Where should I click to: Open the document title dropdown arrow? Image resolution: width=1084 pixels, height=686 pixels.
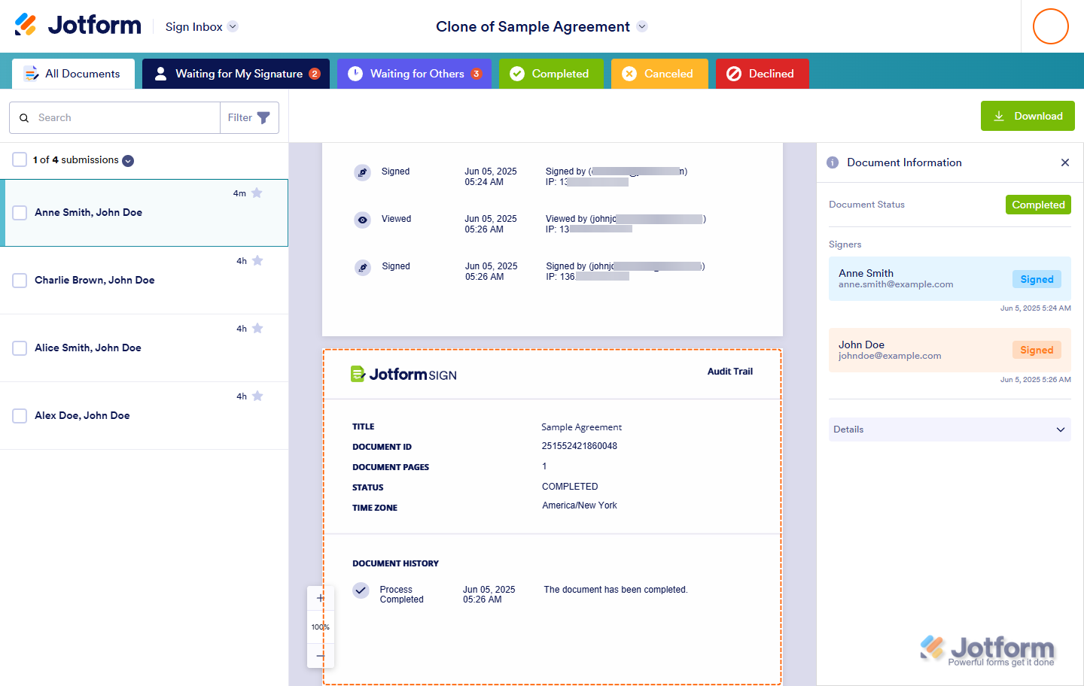(642, 26)
